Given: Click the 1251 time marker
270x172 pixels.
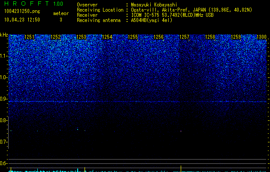Looking at the screenshot, I should pyautogui.click(x=30, y=37).
